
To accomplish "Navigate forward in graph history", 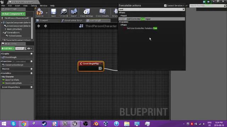I will [45, 26].
